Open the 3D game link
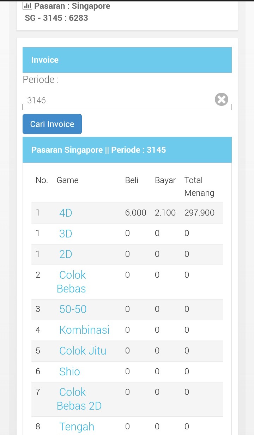 pyautogui.click(x=66, y=234)
